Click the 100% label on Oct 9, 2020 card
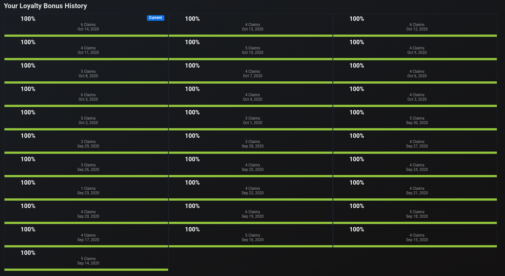This screenshot has height=276, width=505. (357, 42)
